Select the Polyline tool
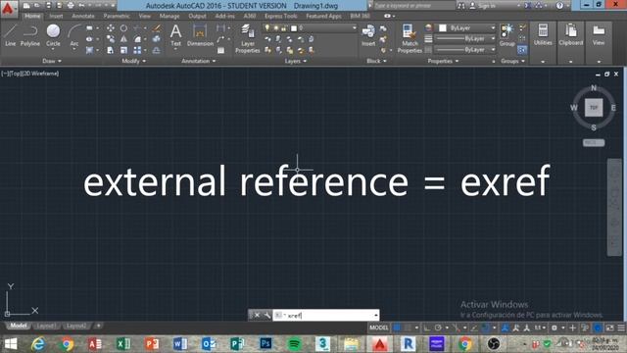Viewport: 627px width, 353px height. pyautogui.click(x=30, y=35)
